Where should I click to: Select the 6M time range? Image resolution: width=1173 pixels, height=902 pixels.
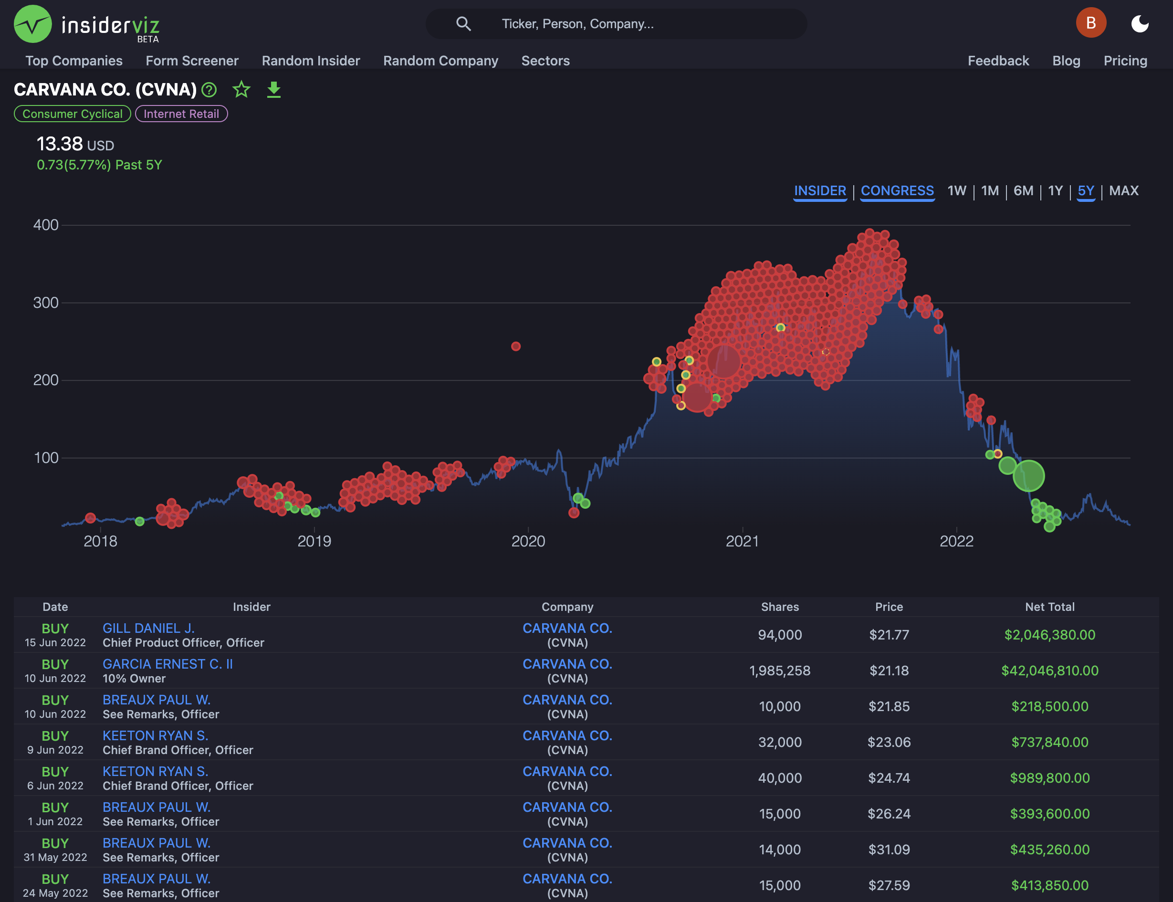(1023, 190)
